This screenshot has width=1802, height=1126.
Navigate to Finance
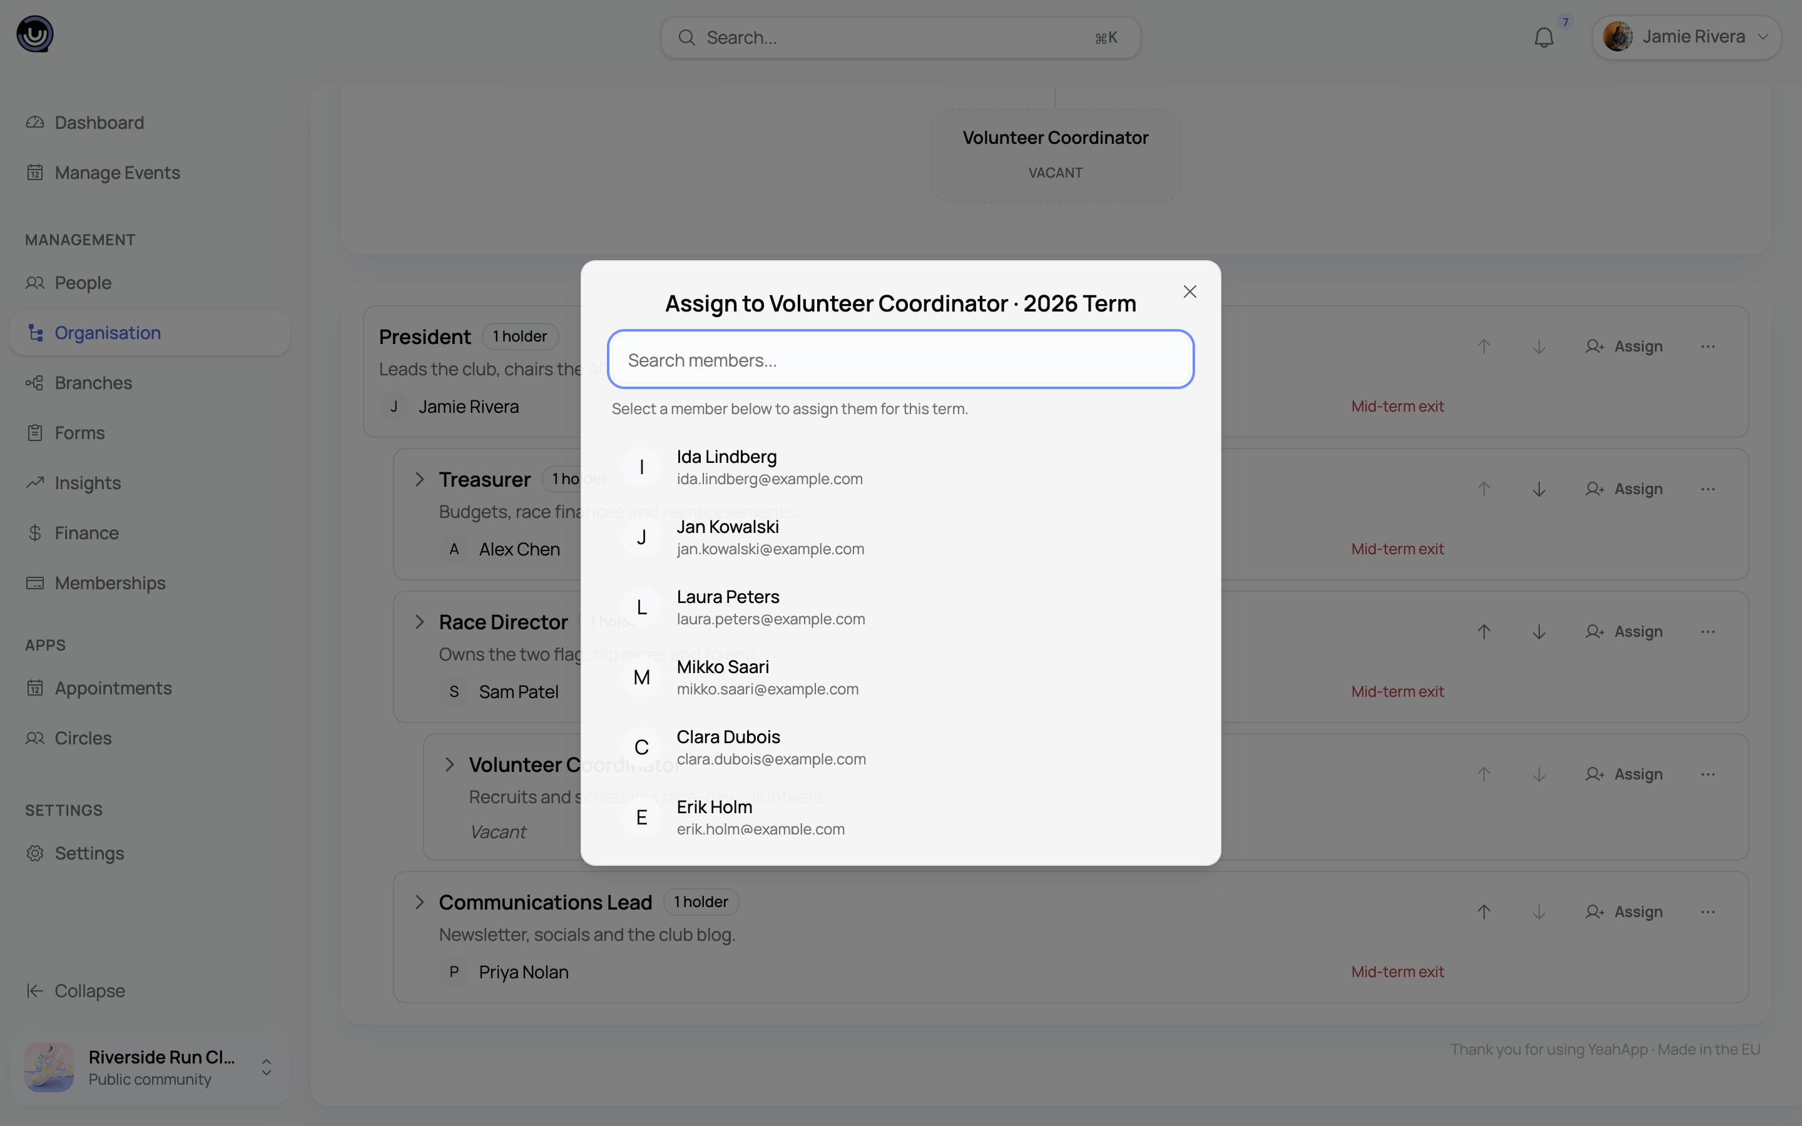[150, 532]
